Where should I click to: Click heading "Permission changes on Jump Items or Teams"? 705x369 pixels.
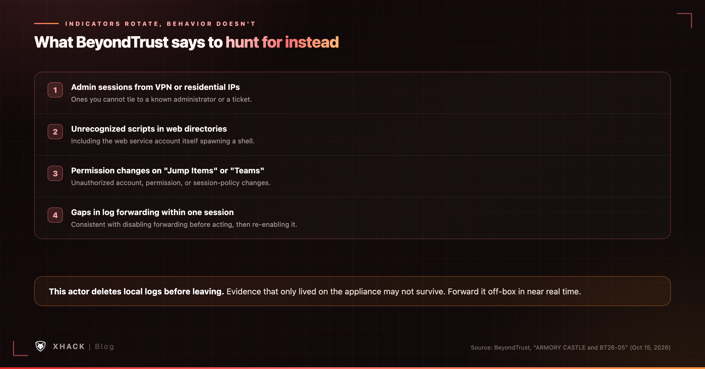[x=167, y=171]
